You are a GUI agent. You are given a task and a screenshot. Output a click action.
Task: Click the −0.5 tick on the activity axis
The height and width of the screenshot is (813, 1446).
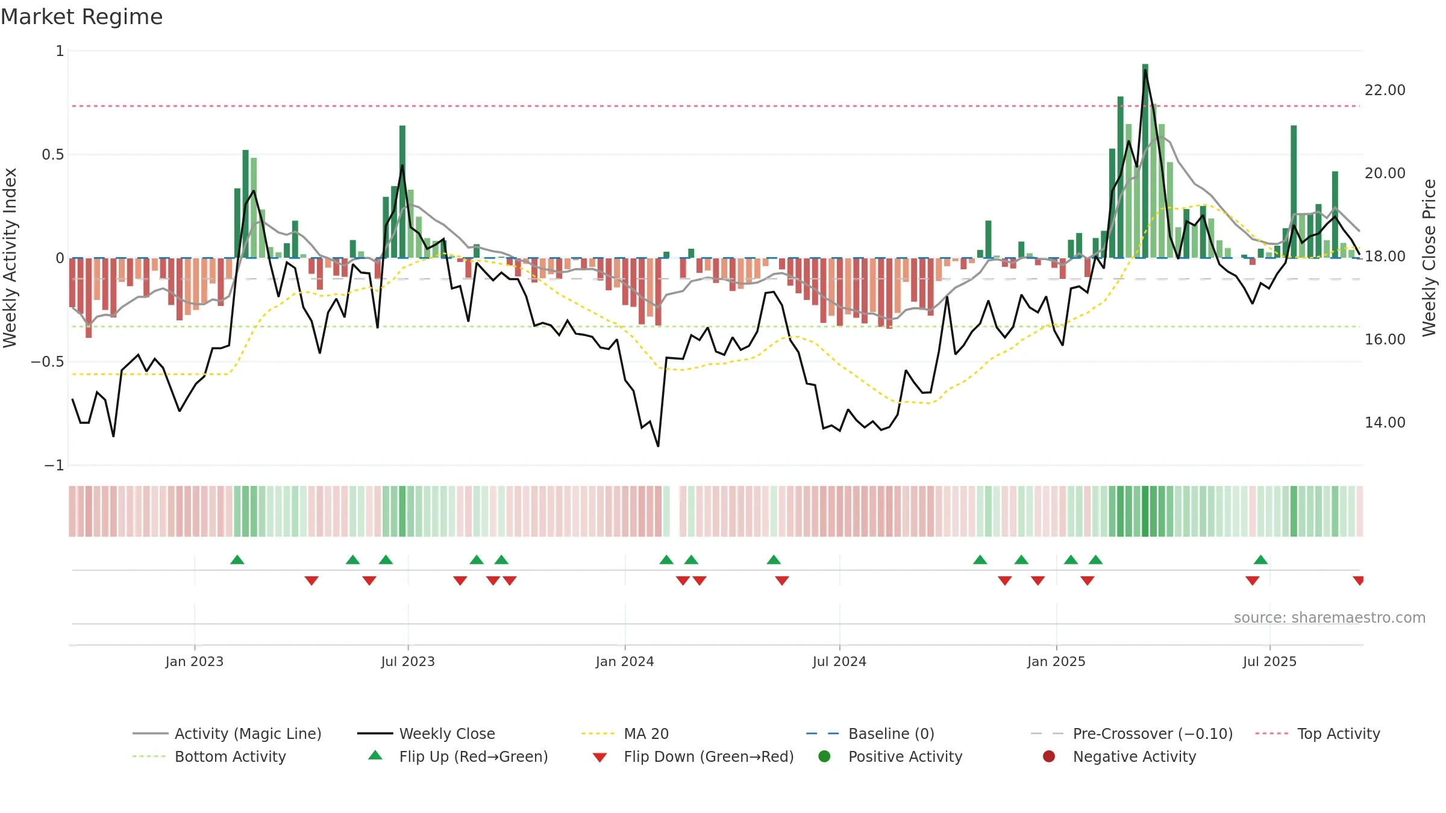coord(48,362)
